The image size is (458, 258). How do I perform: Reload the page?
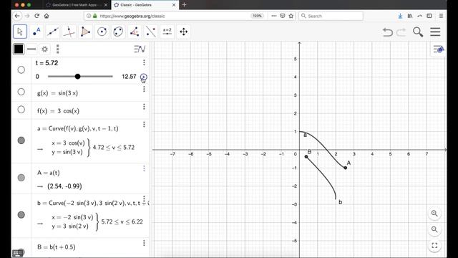coord(36,16)
